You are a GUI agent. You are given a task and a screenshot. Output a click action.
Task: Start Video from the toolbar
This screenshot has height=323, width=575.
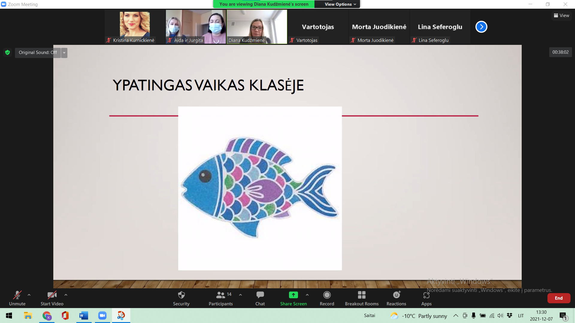[52, 298]
